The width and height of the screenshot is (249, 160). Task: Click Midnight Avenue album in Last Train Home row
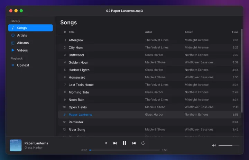(196, 85)
